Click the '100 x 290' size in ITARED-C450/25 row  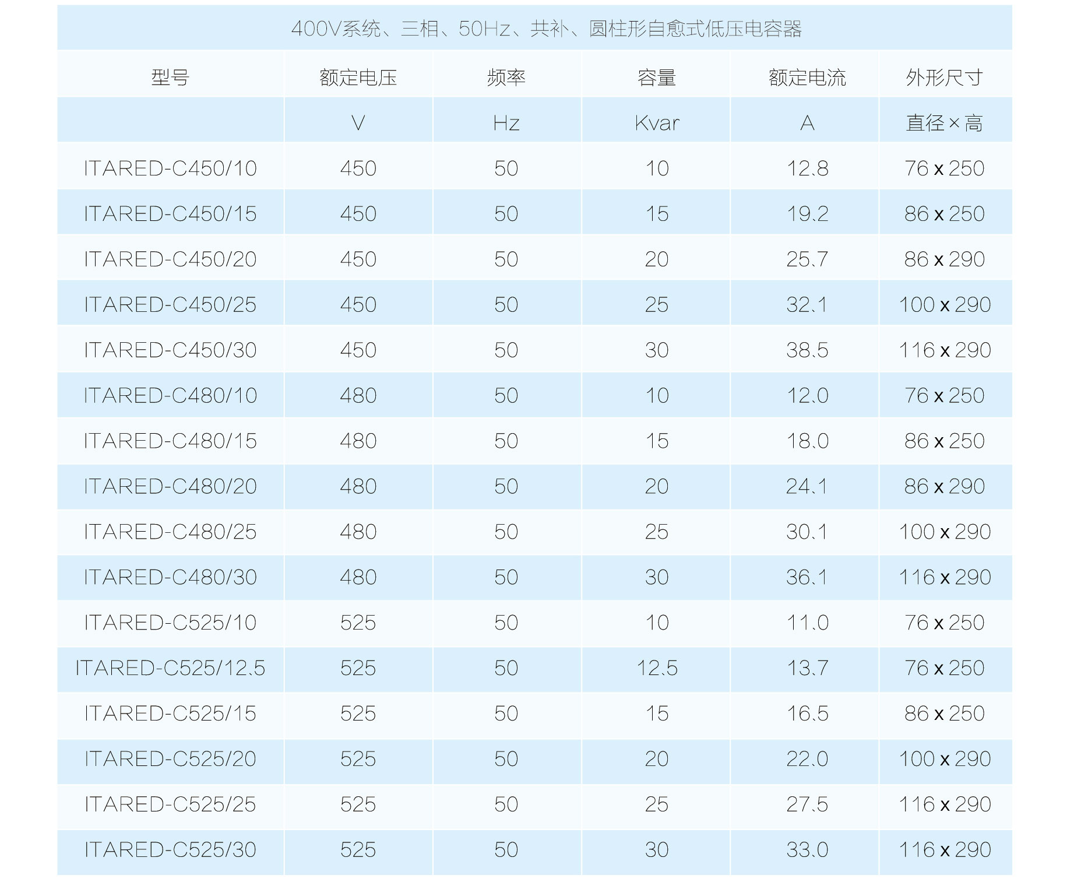(944, 305)
